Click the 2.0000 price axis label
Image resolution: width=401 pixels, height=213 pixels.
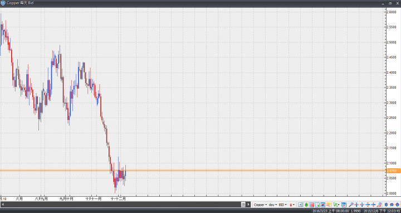click(392, 193)
